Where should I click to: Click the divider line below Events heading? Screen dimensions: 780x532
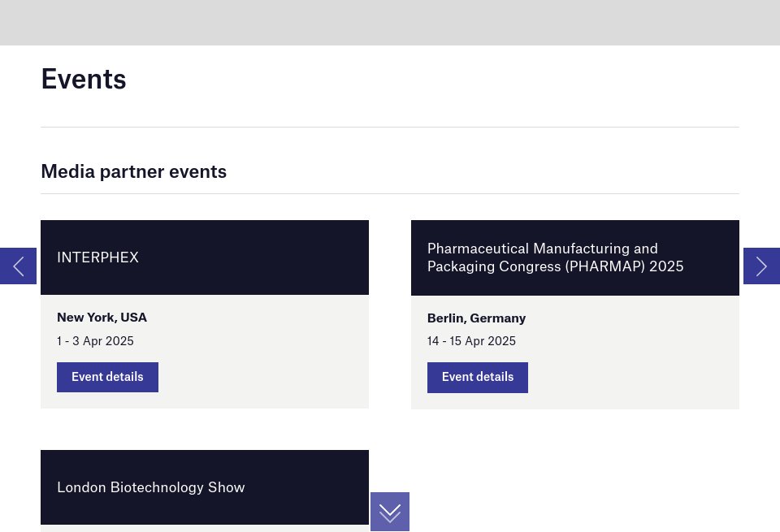coord(390,127)
